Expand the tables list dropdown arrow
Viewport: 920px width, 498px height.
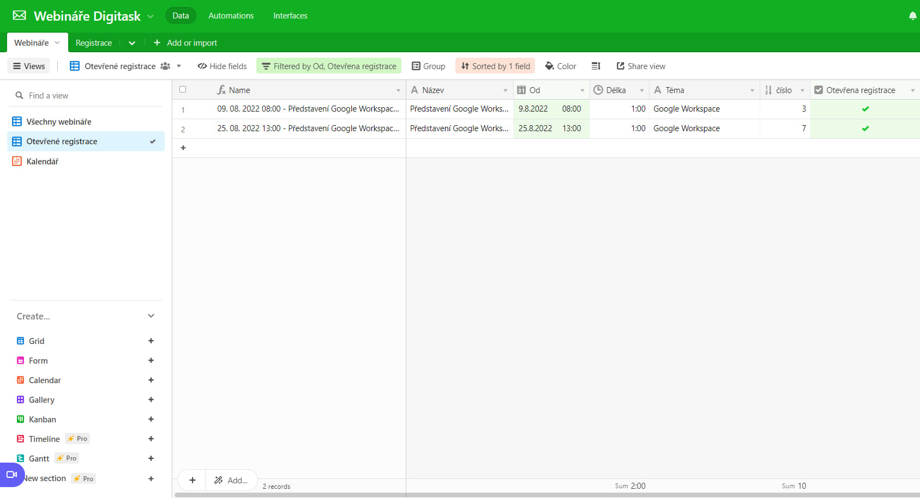click(x=132, y=43)
